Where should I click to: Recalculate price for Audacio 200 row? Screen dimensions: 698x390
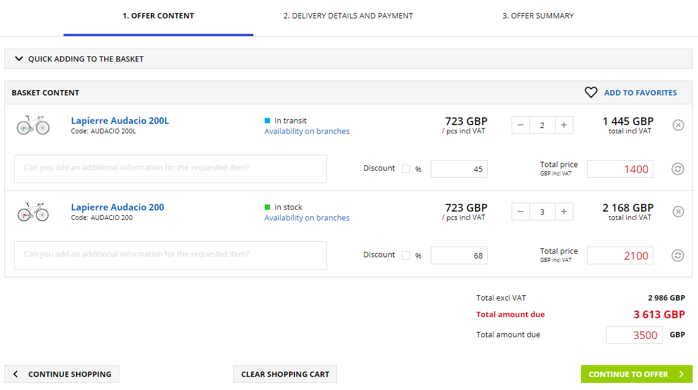[677, 255]
